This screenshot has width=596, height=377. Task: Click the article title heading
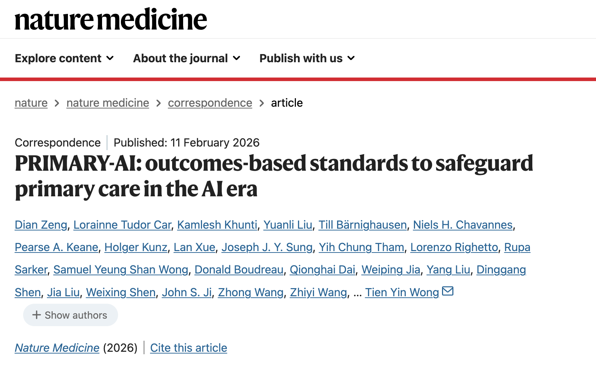274,176
